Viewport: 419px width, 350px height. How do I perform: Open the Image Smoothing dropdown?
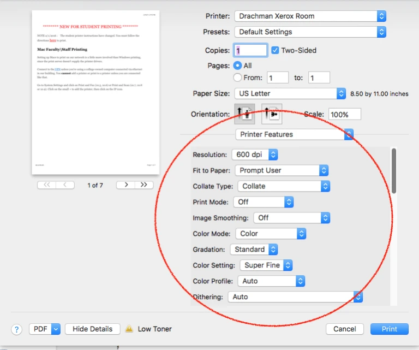click(292, 218)
